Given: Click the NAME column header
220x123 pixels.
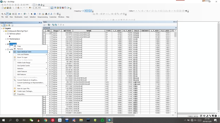Looking at the screenshot, I should point(89,31).
